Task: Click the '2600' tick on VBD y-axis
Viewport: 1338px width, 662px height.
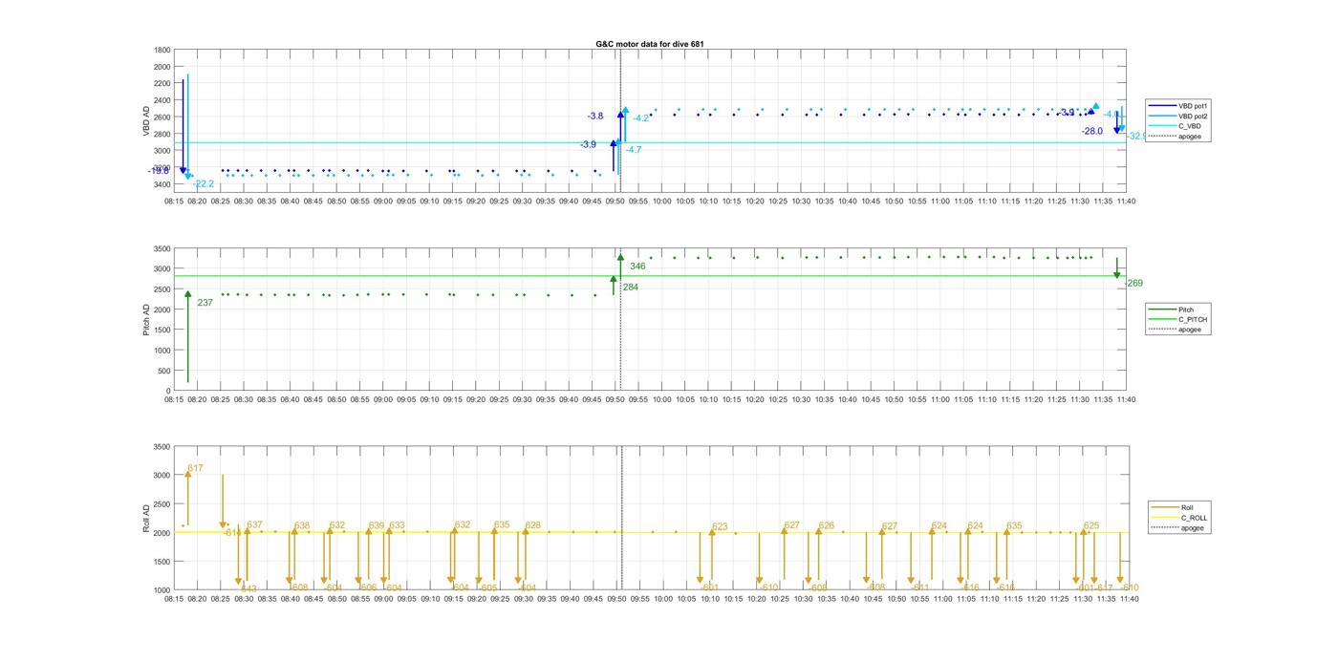Action: tap(162, 117)
